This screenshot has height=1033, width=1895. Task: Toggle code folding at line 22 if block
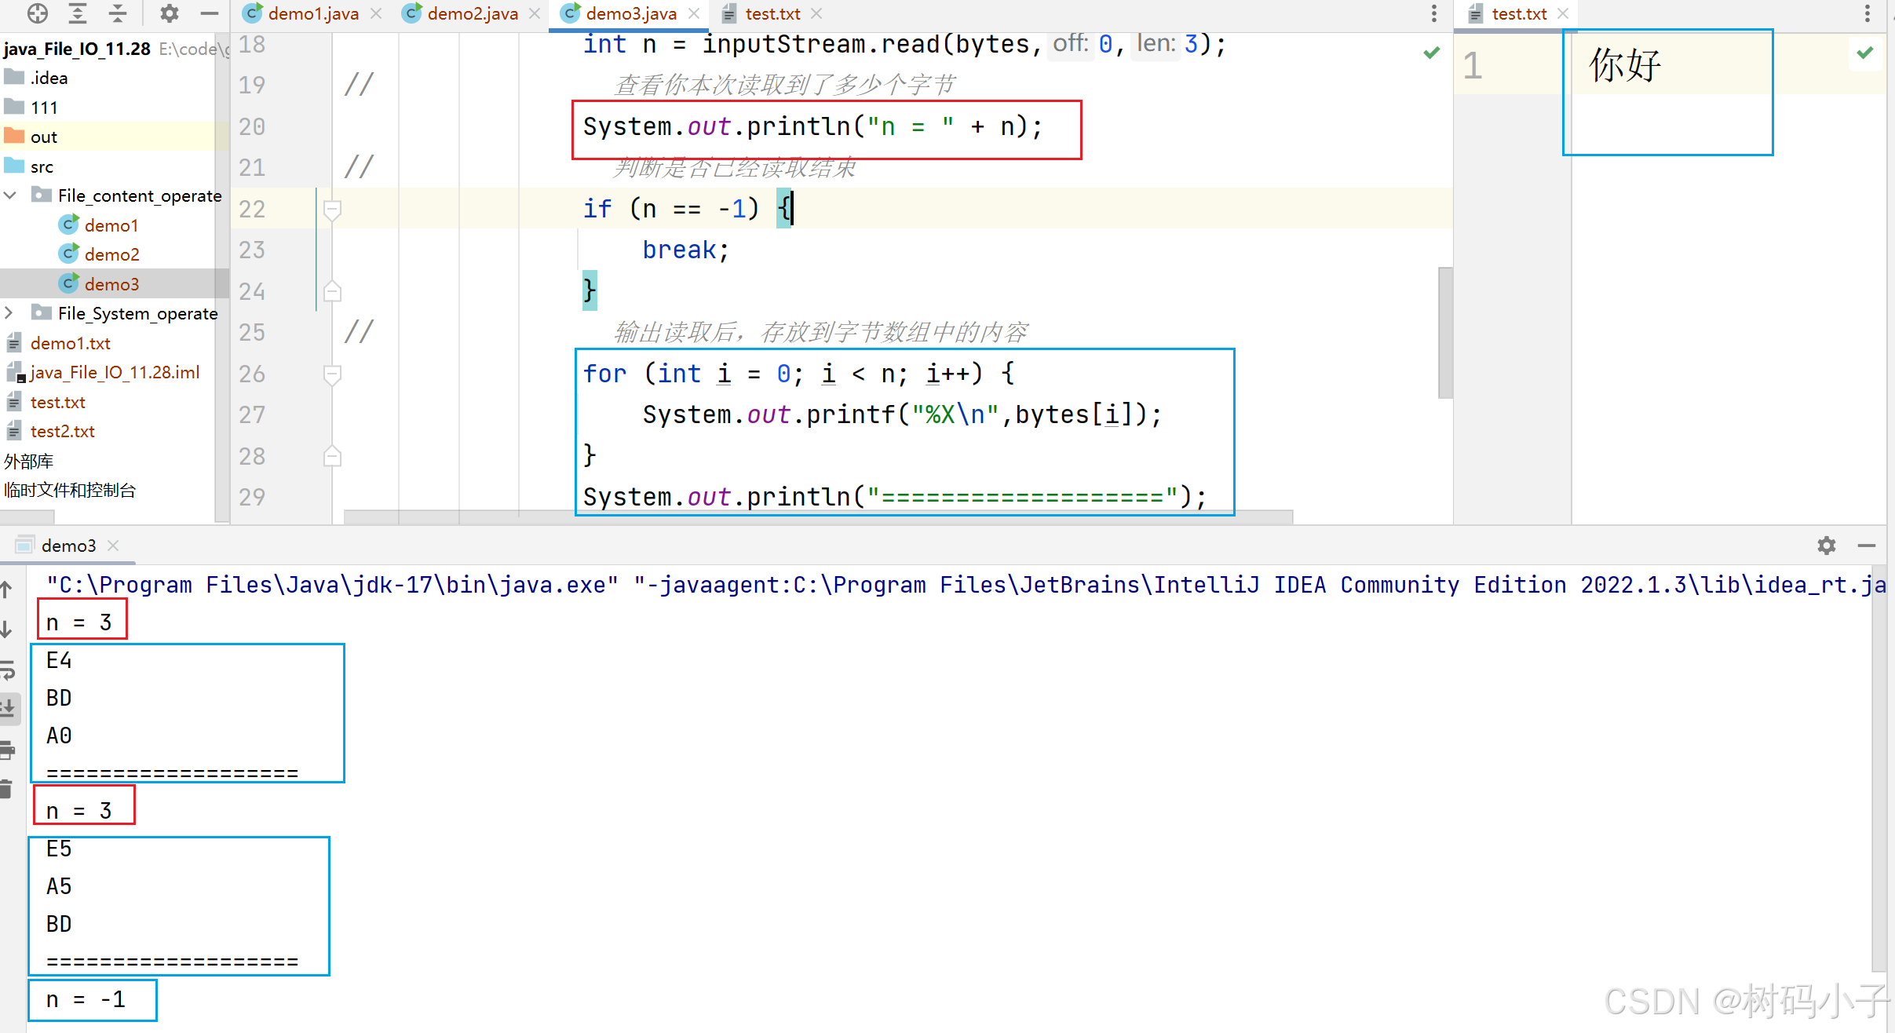(332, 209)
